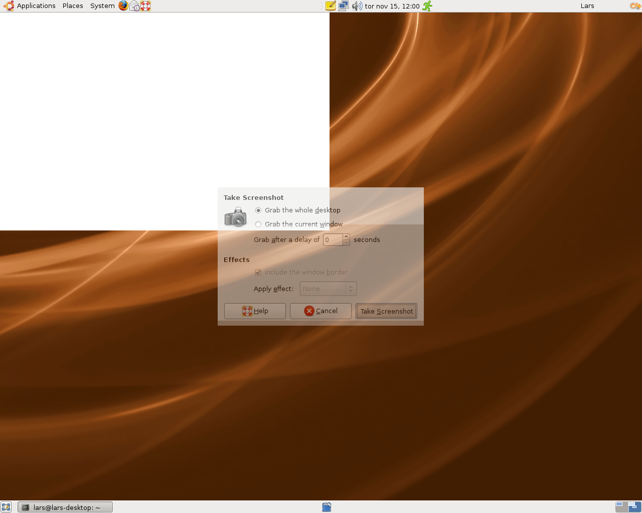This screenshot has height=513, width=642.
Task: Click the Take Screenshot button
Action: (x=387, y=311)
